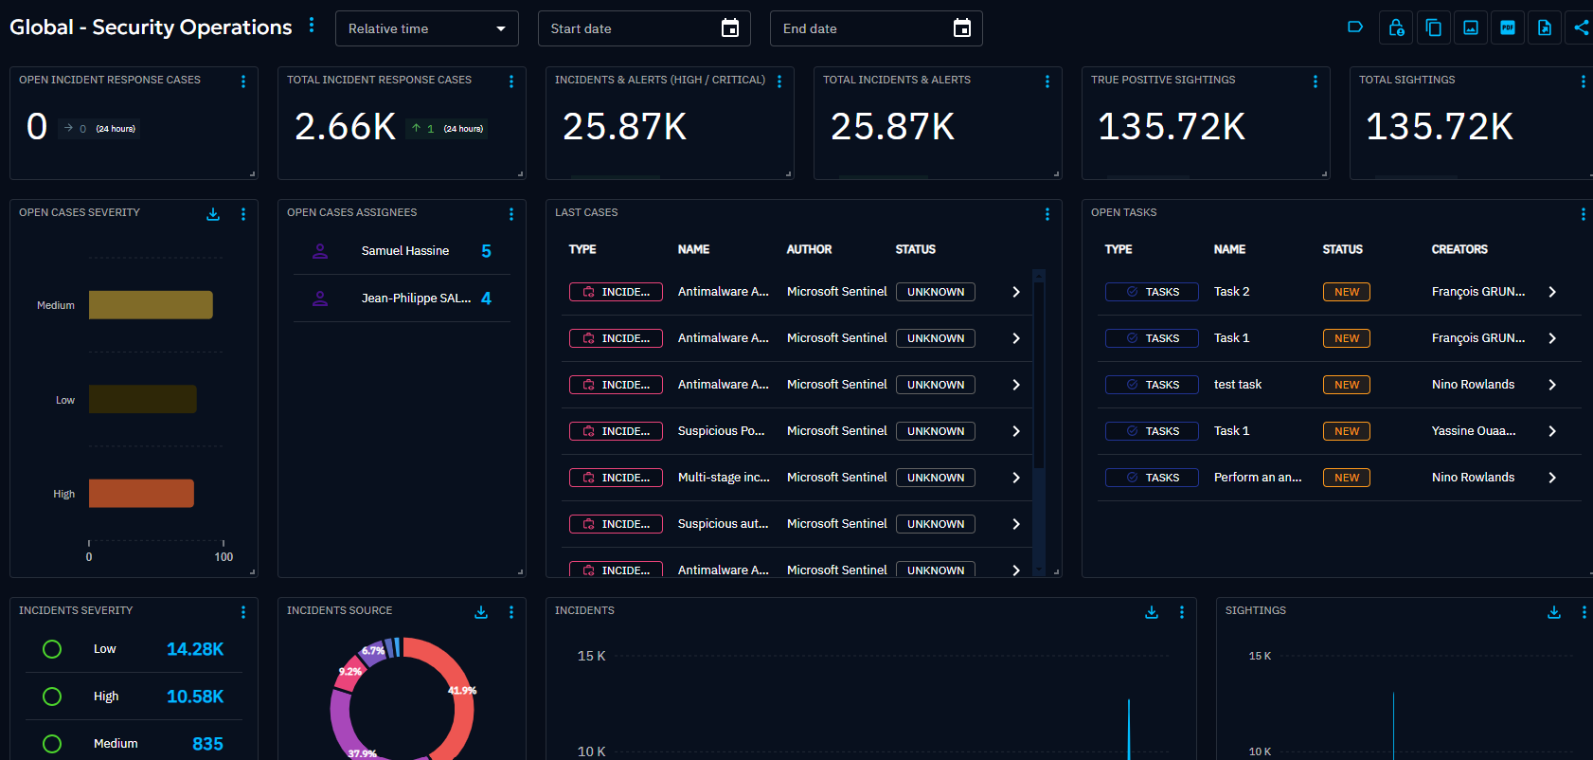Click Samuel Hassine user icon
1593x760 pixels.
point(320,251)
